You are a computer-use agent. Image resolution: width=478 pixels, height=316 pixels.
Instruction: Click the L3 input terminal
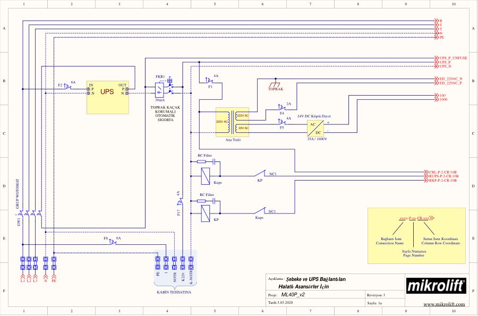point(35,263)
